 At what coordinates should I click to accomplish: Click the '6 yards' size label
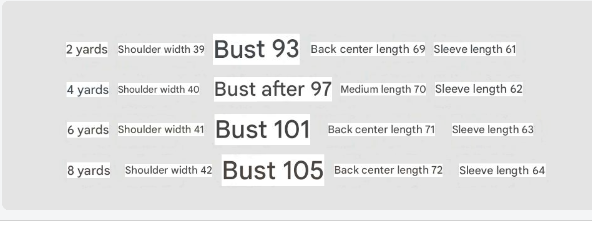(88, 130)
